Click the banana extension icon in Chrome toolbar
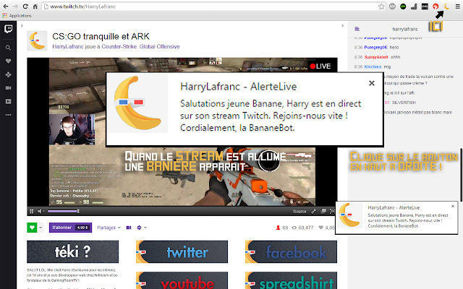The height and width of the screenshot is (289, 463). pyautogui.click(x=446, y=6)
